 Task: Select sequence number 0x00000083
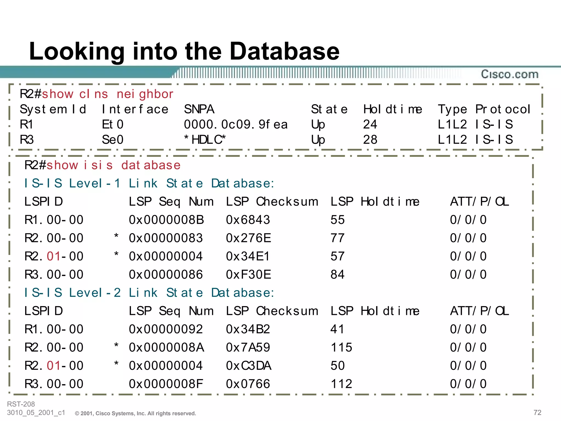166,238
